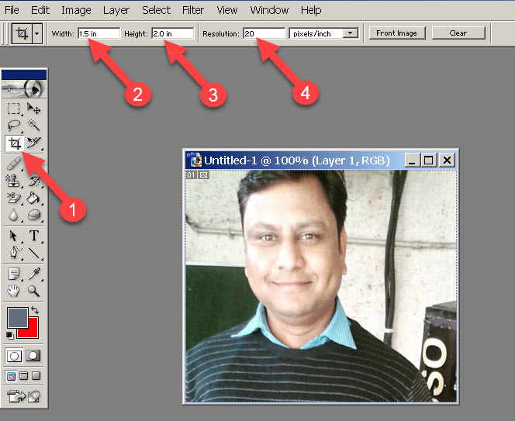Open the Select menu

156,10
